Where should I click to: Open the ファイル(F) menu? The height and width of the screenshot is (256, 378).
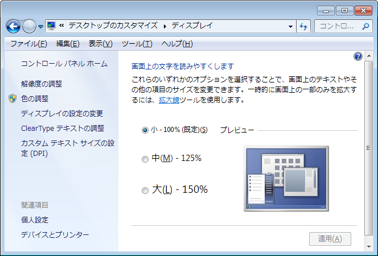point(28,44)
